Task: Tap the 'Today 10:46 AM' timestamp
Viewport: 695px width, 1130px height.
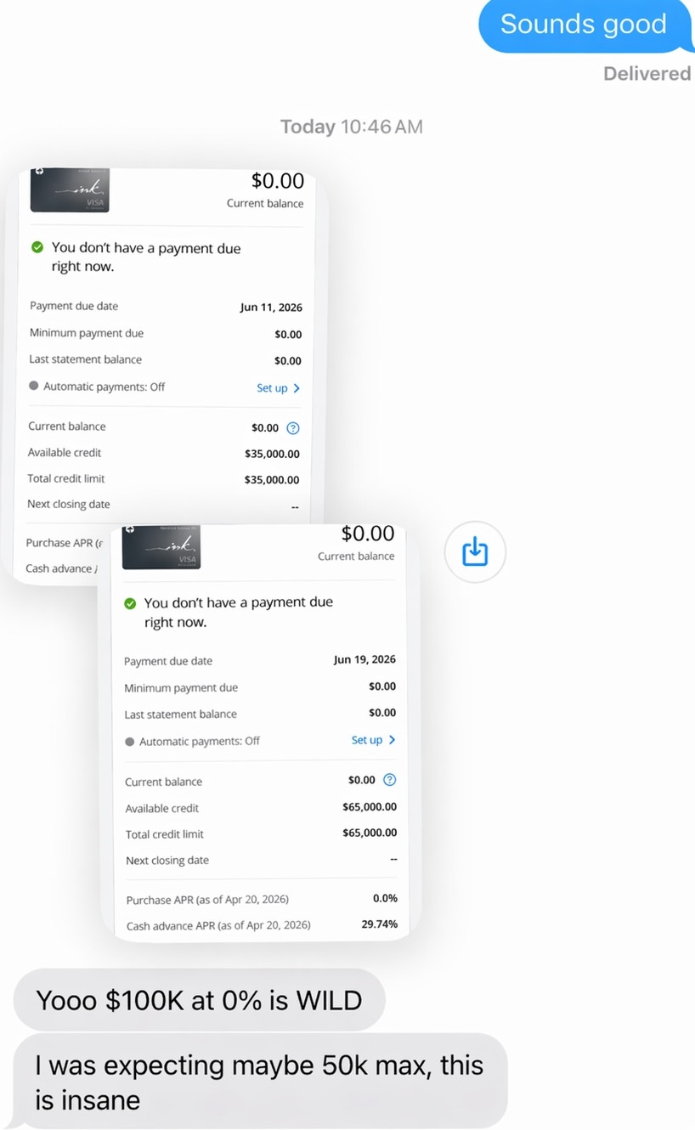Action: 352,127
